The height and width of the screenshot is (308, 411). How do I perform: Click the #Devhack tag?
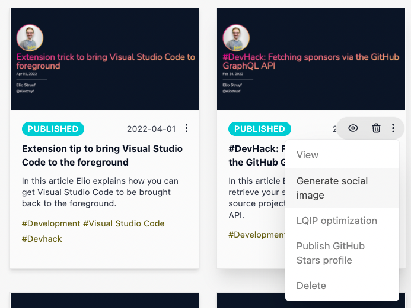click(x=42, y=239)
